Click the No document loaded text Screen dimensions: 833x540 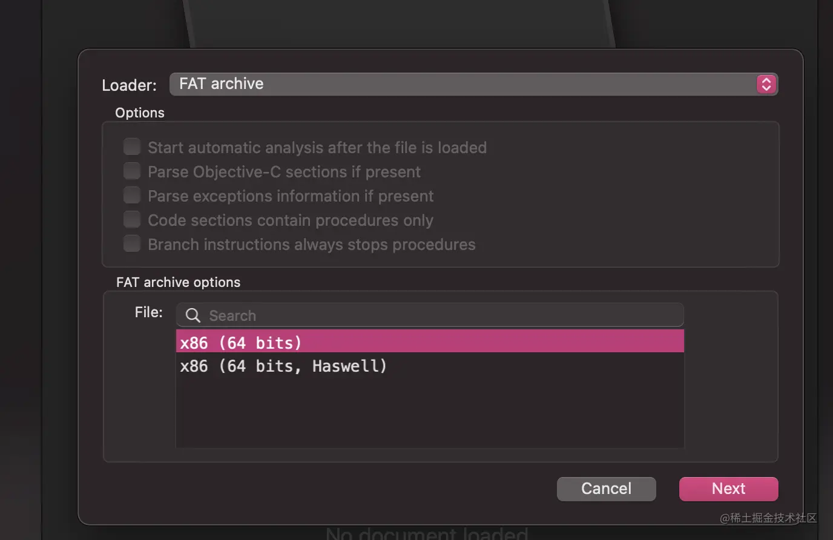(427, 533)
